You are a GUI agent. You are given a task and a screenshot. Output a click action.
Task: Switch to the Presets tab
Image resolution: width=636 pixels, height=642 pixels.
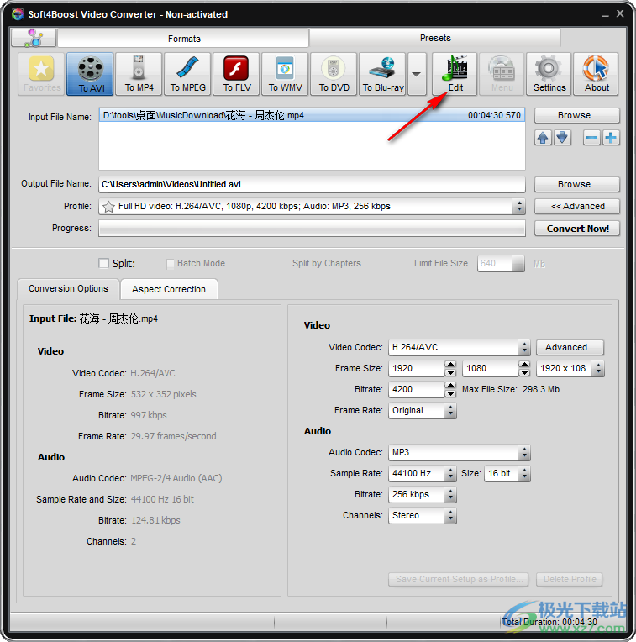tap(435, 38)
